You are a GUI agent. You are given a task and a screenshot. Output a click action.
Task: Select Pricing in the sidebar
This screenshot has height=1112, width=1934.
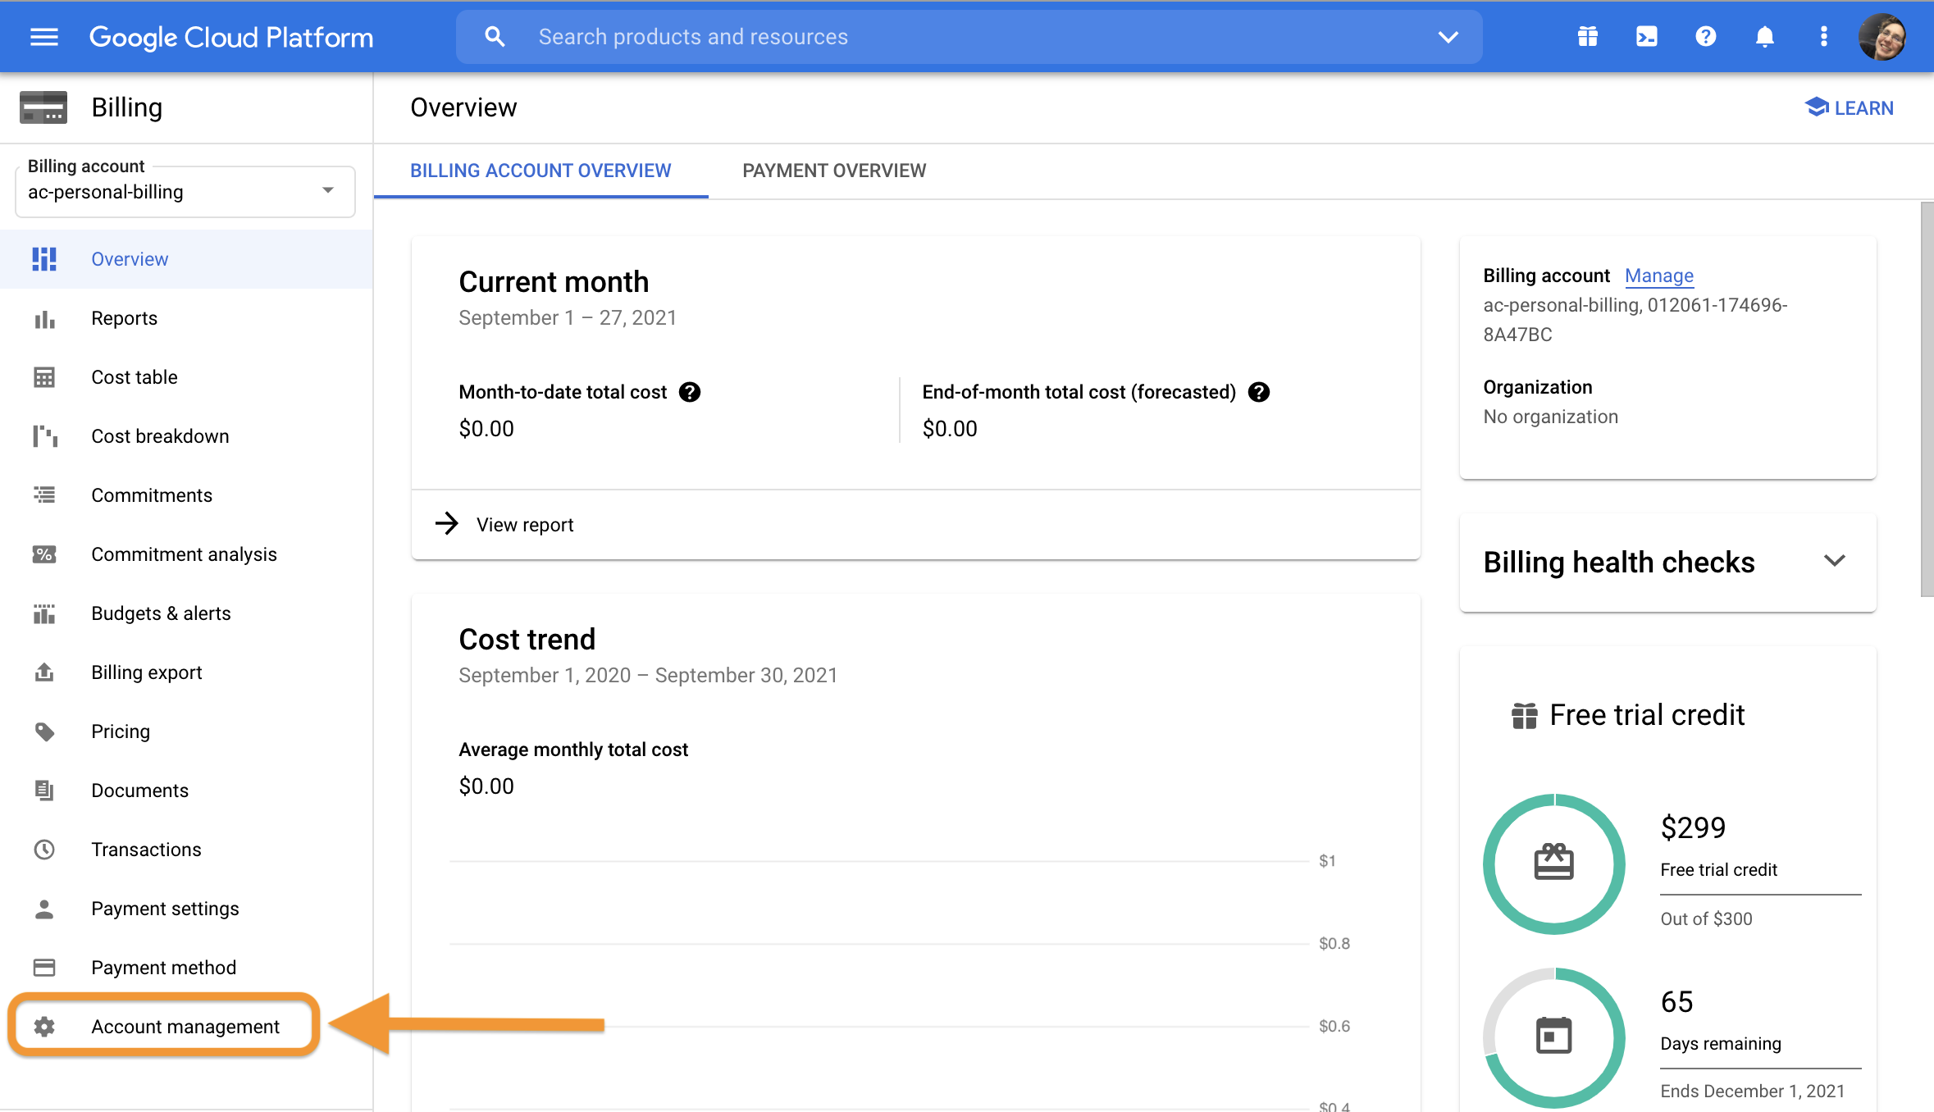(186, 731)
